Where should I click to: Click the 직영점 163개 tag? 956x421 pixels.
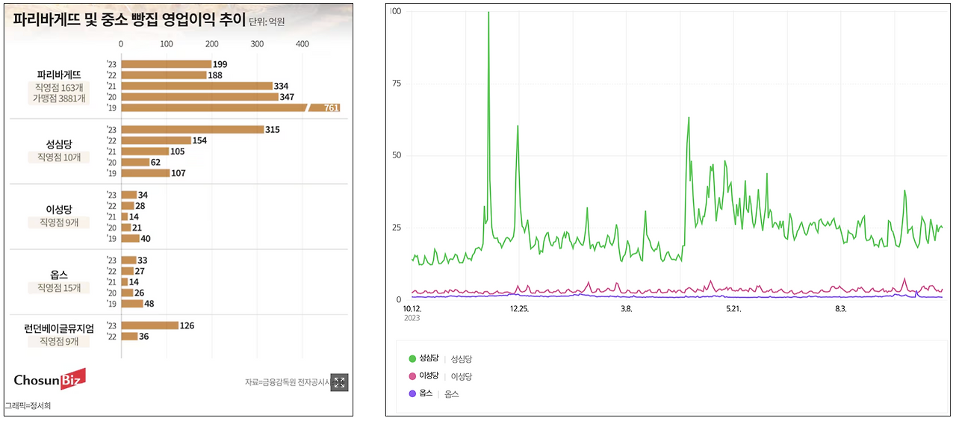click(x=59, y=87)
